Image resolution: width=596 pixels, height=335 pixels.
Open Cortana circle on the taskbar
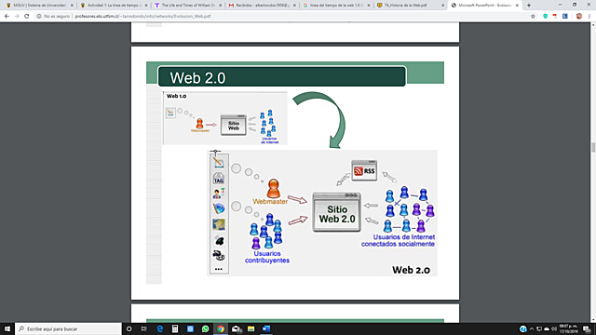(x=129, y=328)
